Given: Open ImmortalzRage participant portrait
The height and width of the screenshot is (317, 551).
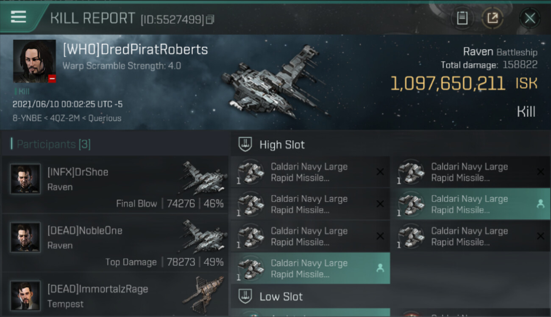Looking at the screenshot, I should 25,295.
